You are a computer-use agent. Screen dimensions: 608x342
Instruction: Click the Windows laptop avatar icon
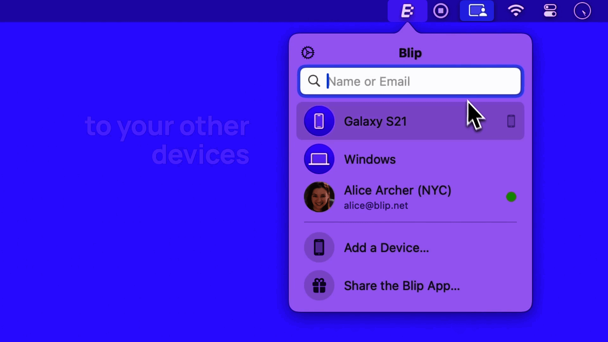(319, 159)
